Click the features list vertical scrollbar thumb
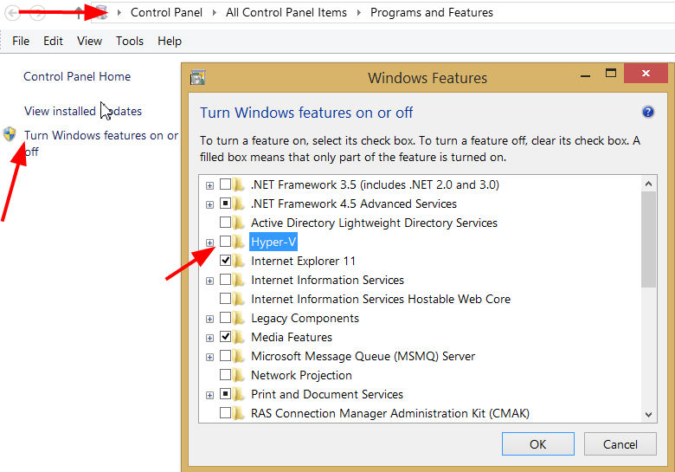Viewport: 675px width, 472px height. coord(648,238)
